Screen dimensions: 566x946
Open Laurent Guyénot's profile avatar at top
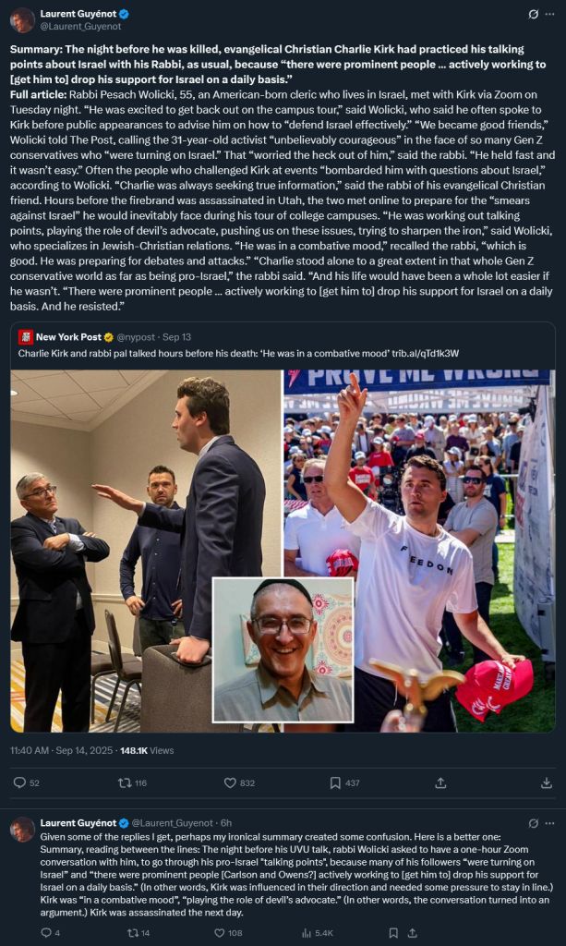click(22, 20)
